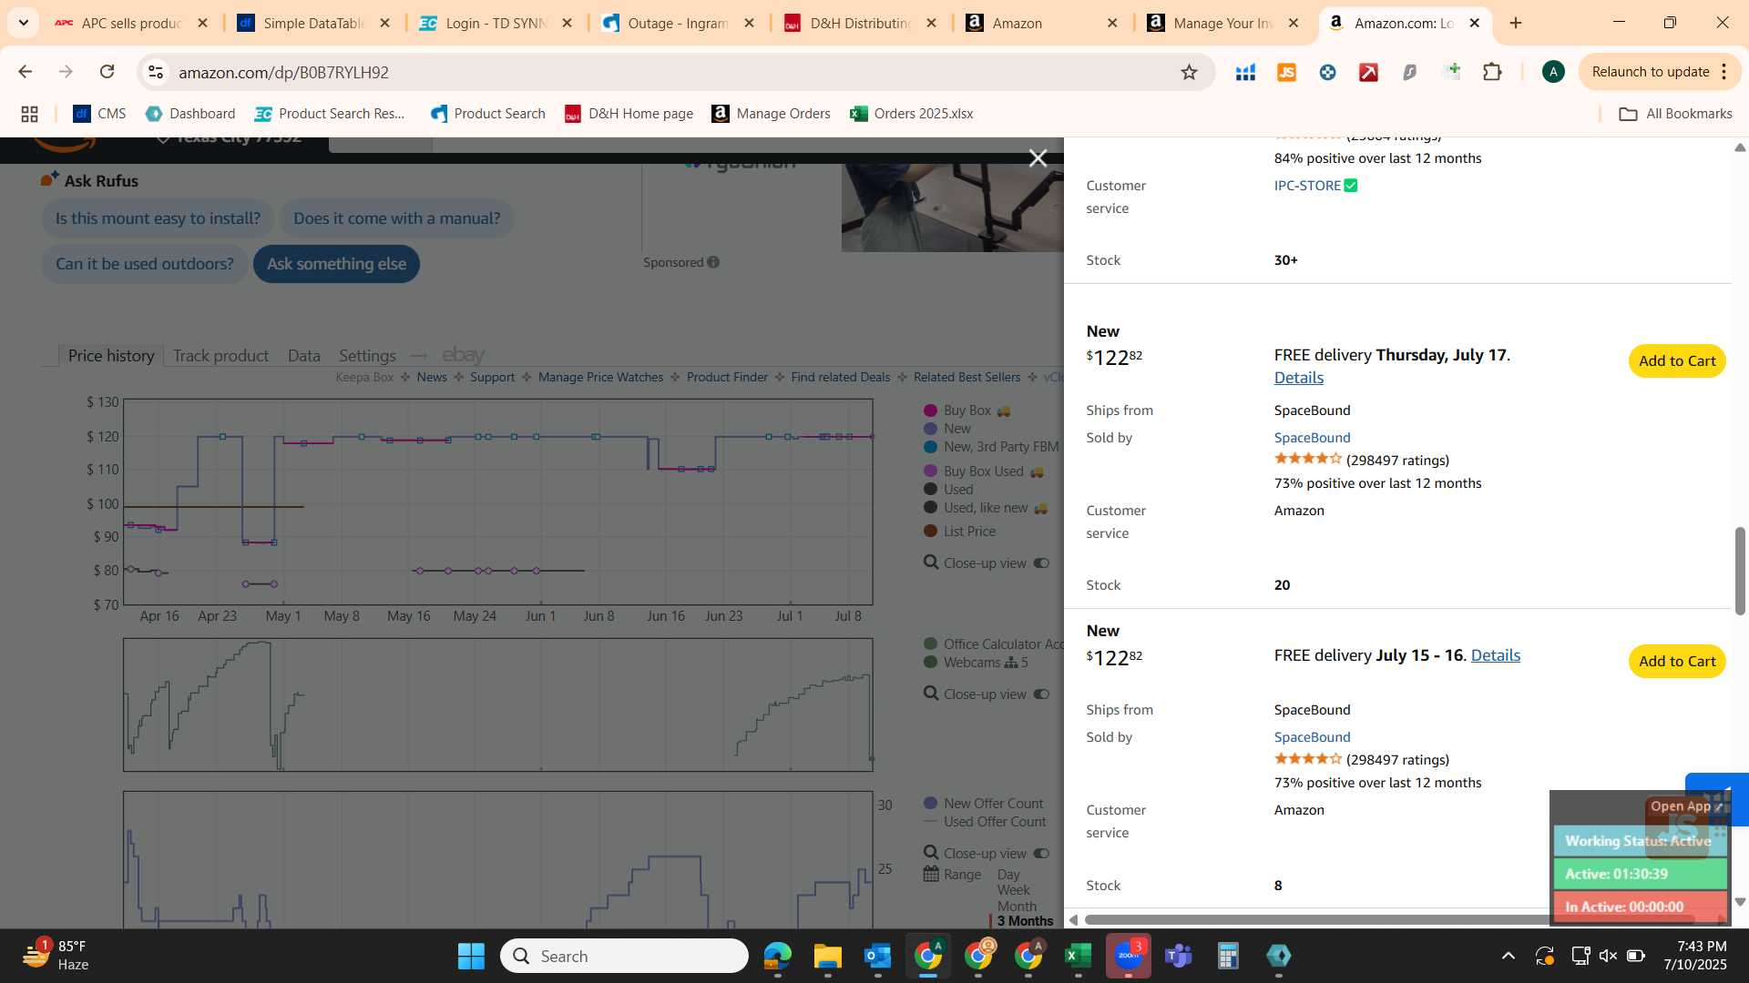
Task: Switch to Price history tab
Action: [x=111, y=356]
